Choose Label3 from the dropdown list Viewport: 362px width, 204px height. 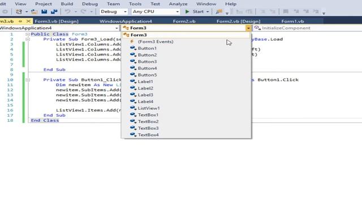pos(186,95)
